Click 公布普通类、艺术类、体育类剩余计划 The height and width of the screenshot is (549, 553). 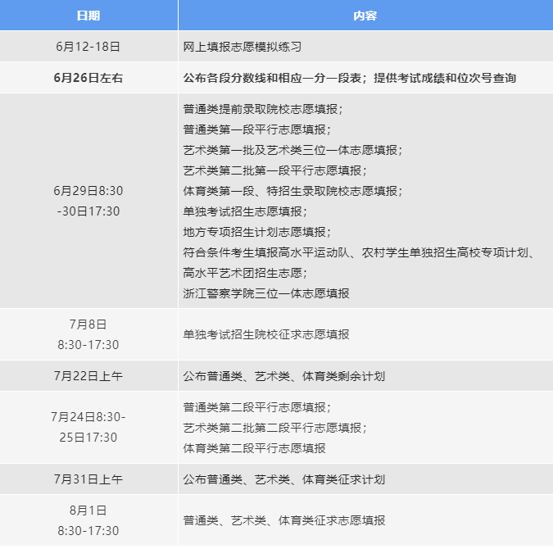284,376
